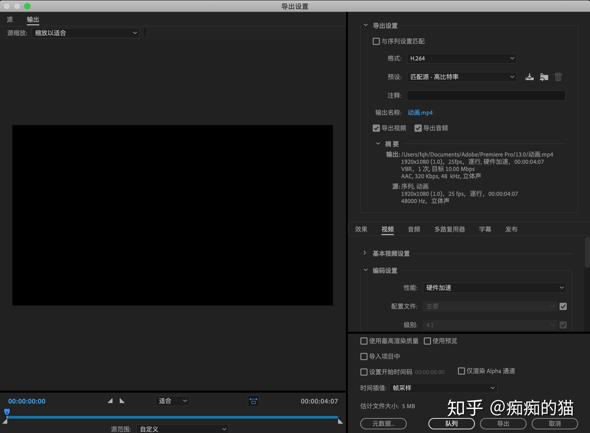Screen dimensions: 590x433
Task: Open the 性能 硬件加速 dropdown
Action: coord(495,288)
